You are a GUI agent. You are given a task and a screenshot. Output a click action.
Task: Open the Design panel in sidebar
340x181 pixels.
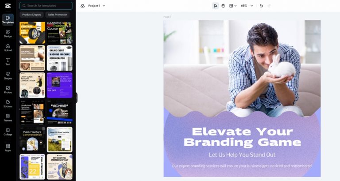(x=8, y=34)
